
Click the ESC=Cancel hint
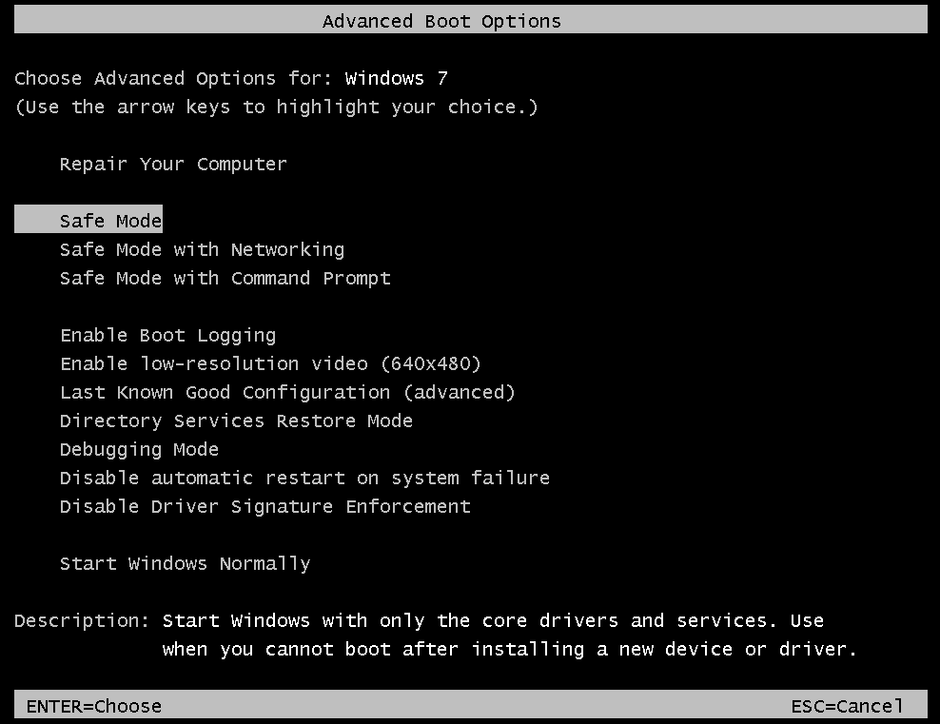point(846,707)
